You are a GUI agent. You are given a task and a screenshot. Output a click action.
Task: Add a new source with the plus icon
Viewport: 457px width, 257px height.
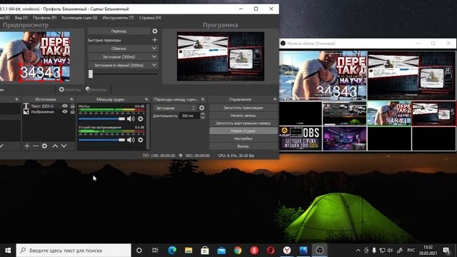click(27, 146)
